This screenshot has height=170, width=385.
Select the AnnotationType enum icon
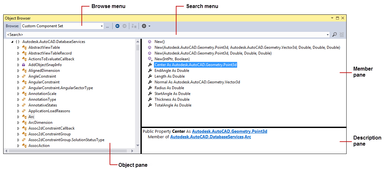coord(24,99)
